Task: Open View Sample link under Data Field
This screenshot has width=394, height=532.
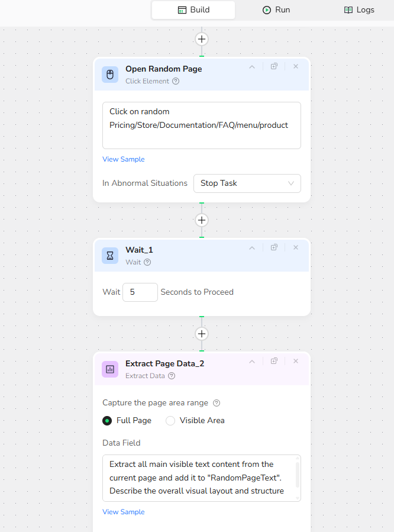Action: (x=123, y=512)
